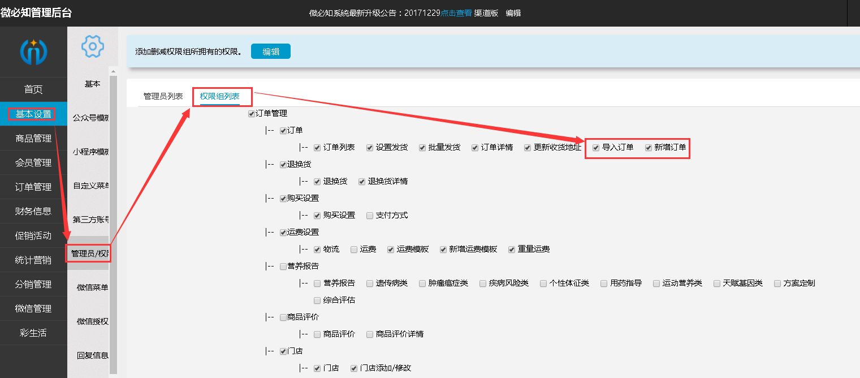Click the blue logo icon in sidebar
860x378 pixels.
tap(33, 51)
